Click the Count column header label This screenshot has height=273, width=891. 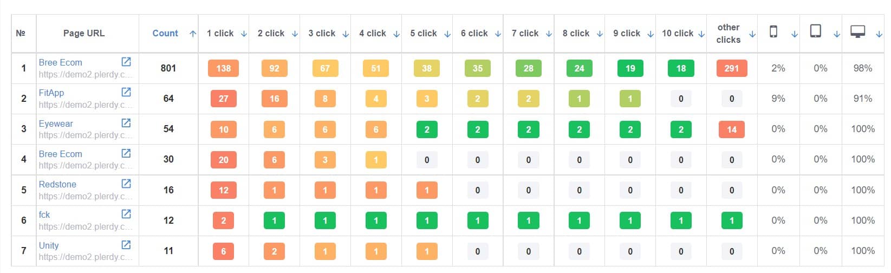165,33
